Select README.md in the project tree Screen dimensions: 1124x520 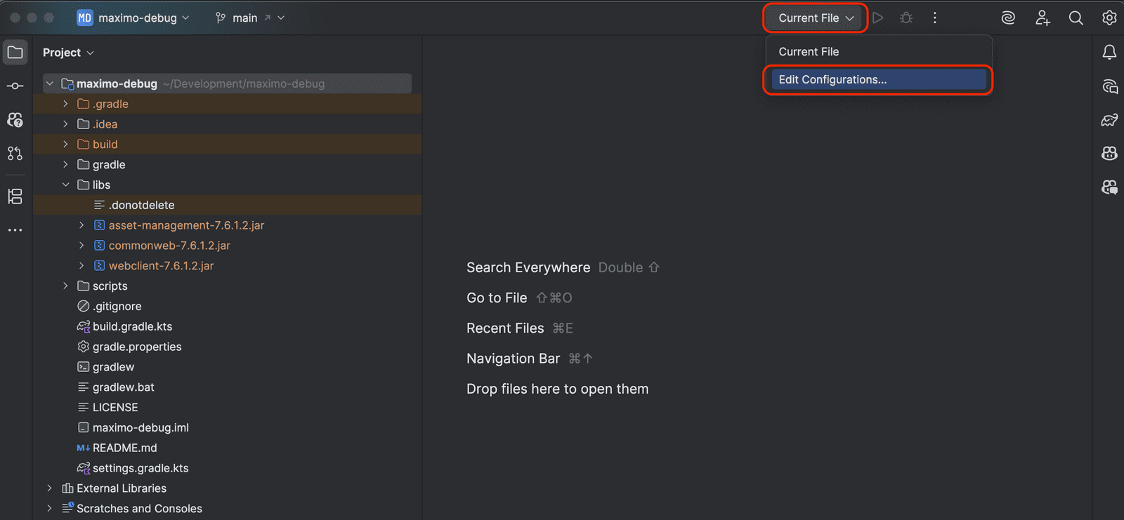tap(125, 447)
